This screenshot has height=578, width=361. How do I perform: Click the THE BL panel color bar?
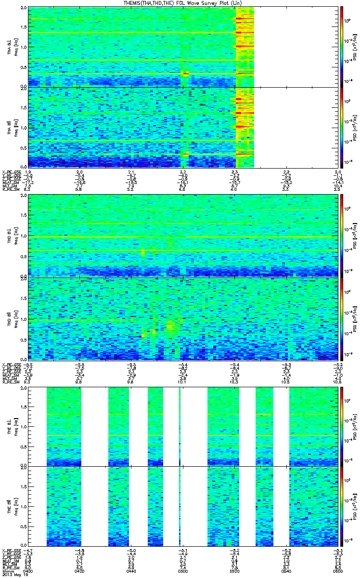pos(341,426)
